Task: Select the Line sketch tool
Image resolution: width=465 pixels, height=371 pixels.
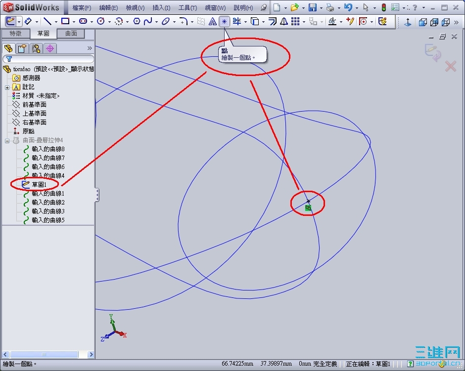Action: click(47, 21)
